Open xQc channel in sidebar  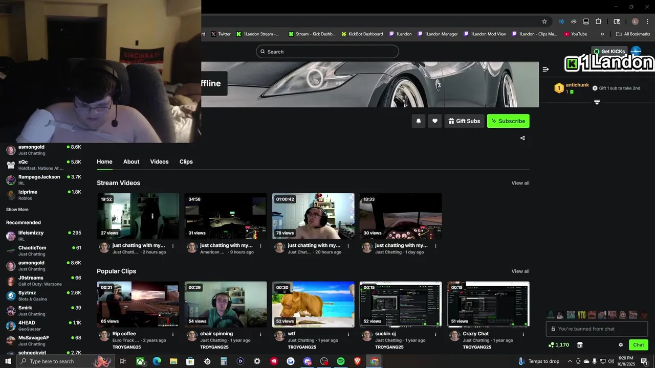coord(43,165)
